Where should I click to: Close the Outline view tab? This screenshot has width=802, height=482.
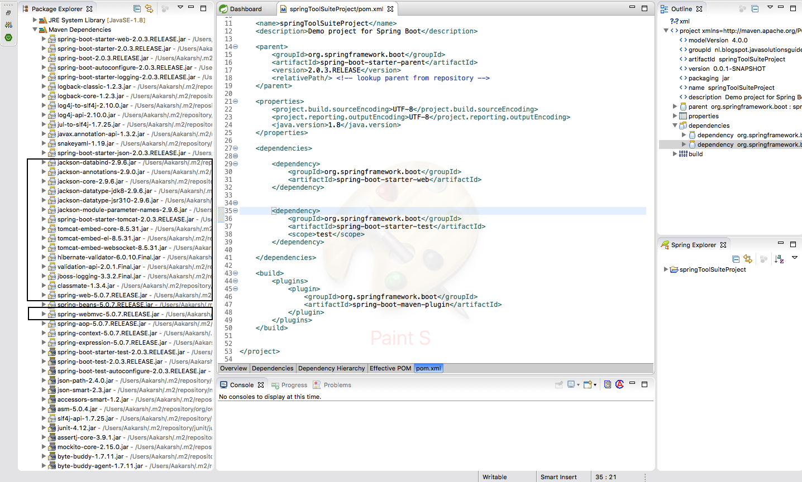(699, 9)
